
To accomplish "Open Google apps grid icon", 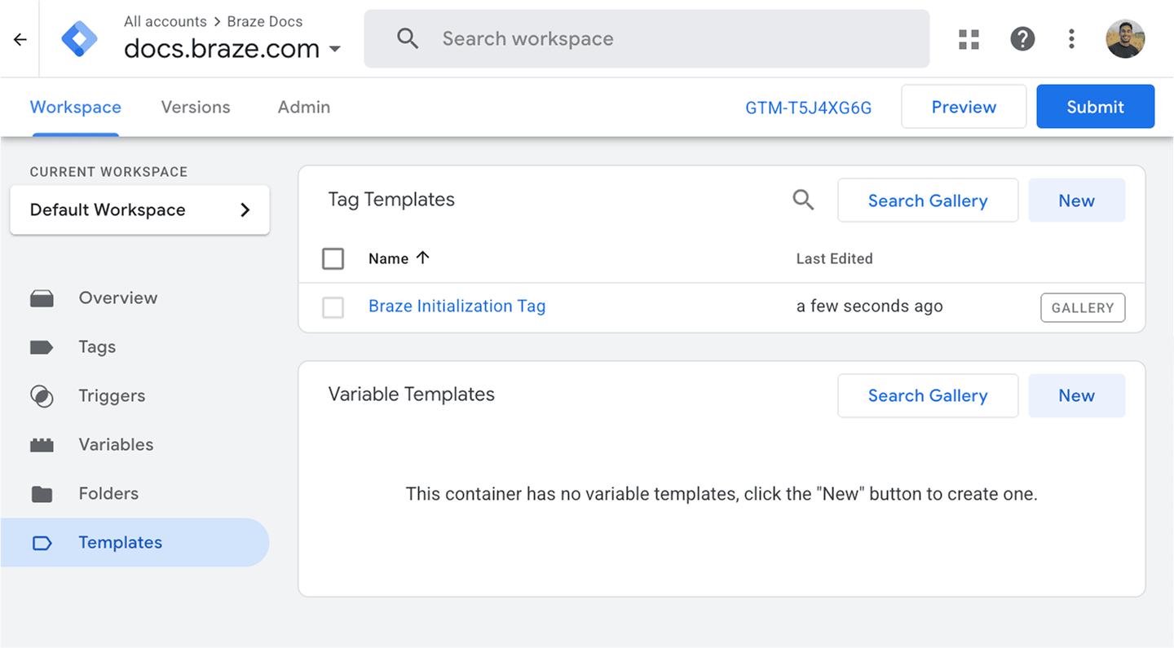I will [x=969, y=38].
